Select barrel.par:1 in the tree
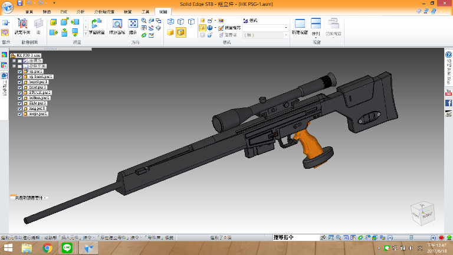 (x=38, y=82)
